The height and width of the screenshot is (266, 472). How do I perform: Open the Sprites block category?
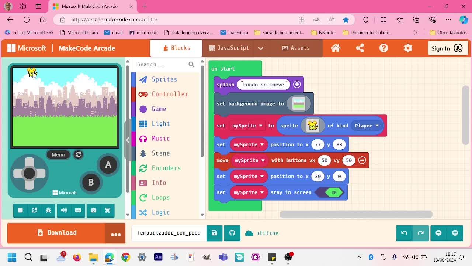pyautogui.click(x=164, y=79)
